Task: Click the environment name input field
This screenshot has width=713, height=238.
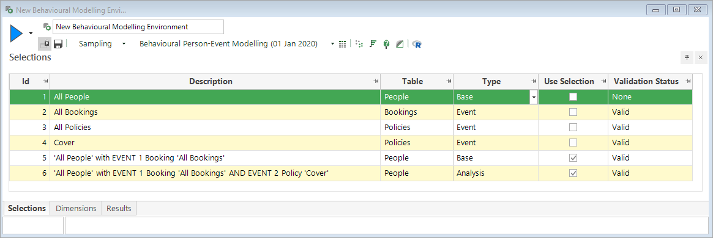Action: (138, 27)
